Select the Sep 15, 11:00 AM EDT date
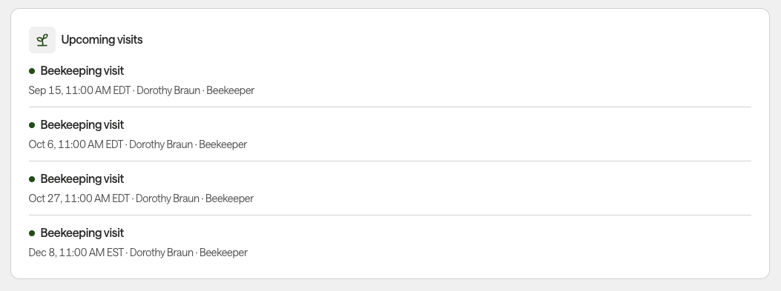 [79, 90]
